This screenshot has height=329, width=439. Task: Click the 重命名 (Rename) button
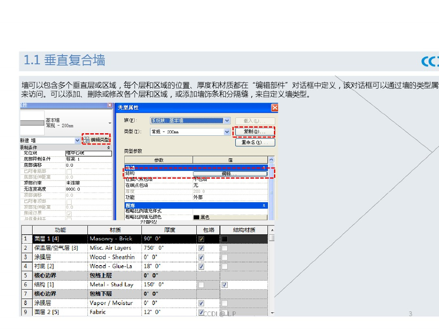(x=255, y=142)
